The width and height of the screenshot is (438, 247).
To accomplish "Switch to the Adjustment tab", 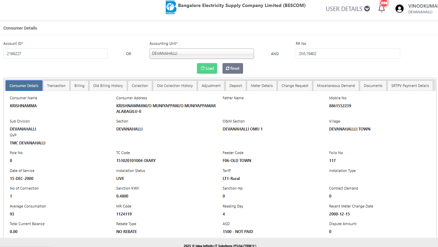I will (211, 86).
